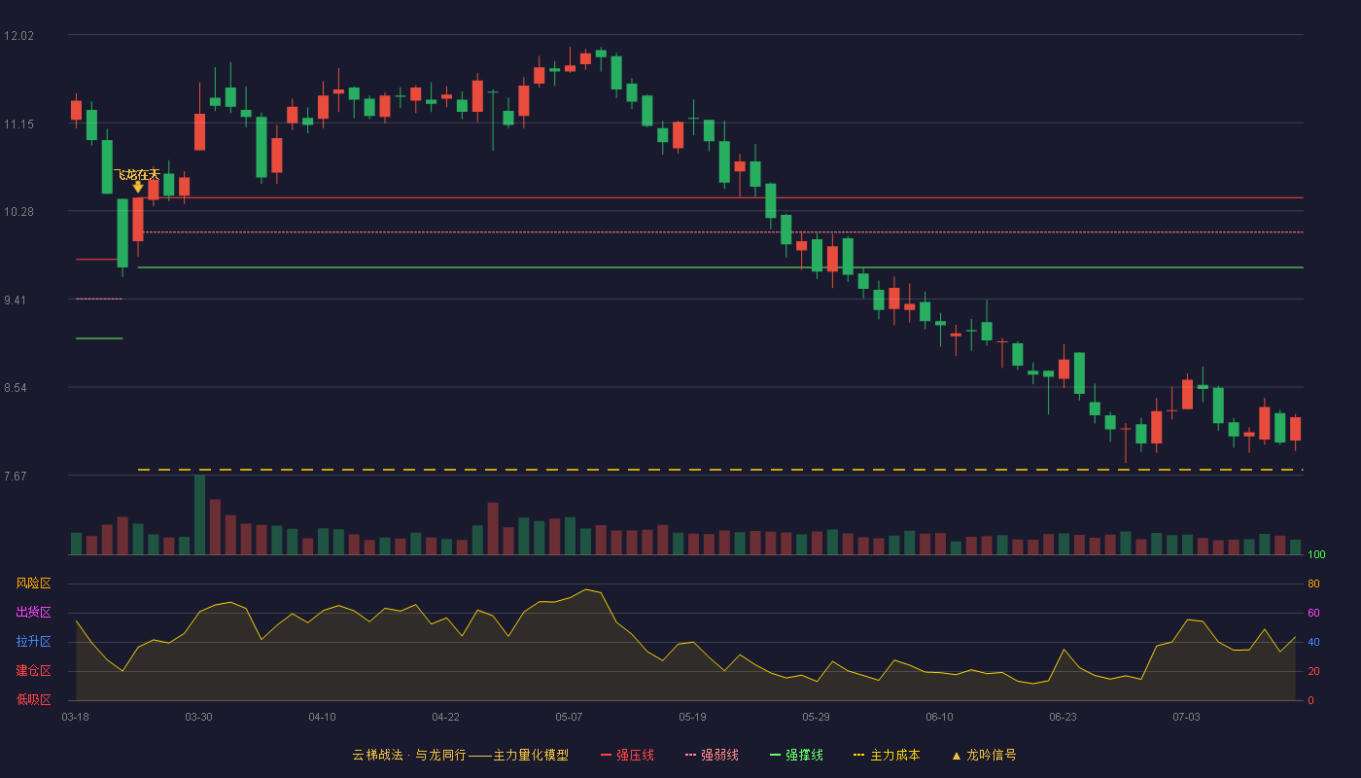This screenshot has height=778, width=1361.
Task: Click the yellow dashed 主力成本 line on chart
Action: coord(720,470)
